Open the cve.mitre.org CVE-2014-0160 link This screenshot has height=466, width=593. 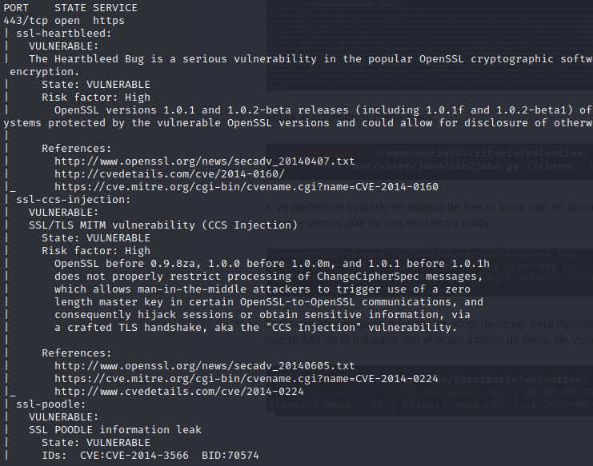(246, 187)
